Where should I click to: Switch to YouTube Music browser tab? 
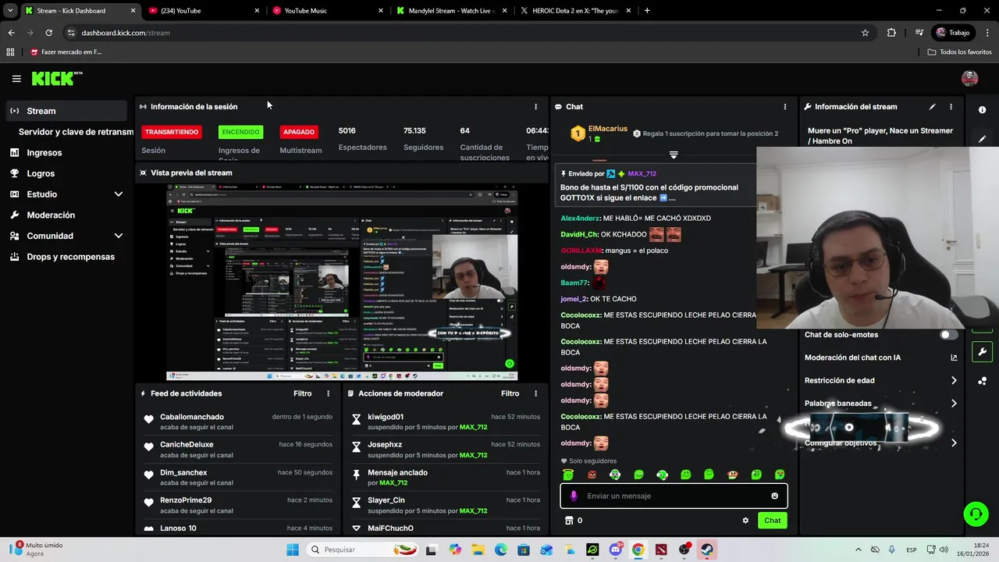pyautogui.click(x=328, y=11)
